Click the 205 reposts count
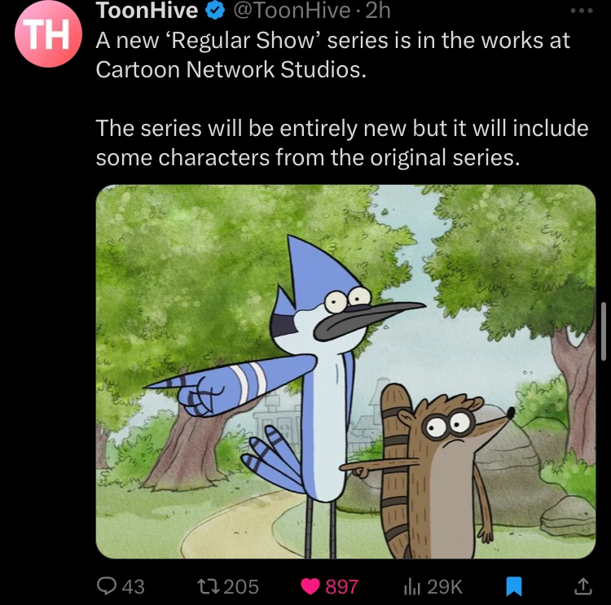This screenshot has height=605, width=611. pyautogui.click(x=241, y=586)
